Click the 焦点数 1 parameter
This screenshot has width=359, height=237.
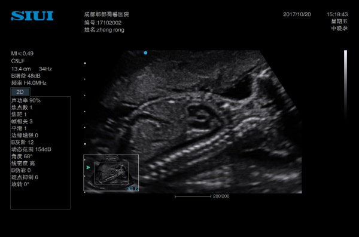22,107
